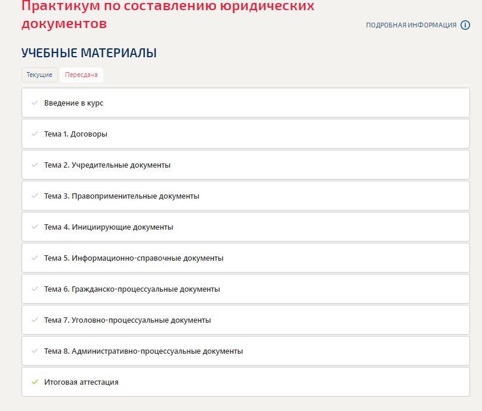482x411 pixels.
Task: Click checkmark icon for Тема 6 row
Action: pyautogui.click(x=35, y=289)
